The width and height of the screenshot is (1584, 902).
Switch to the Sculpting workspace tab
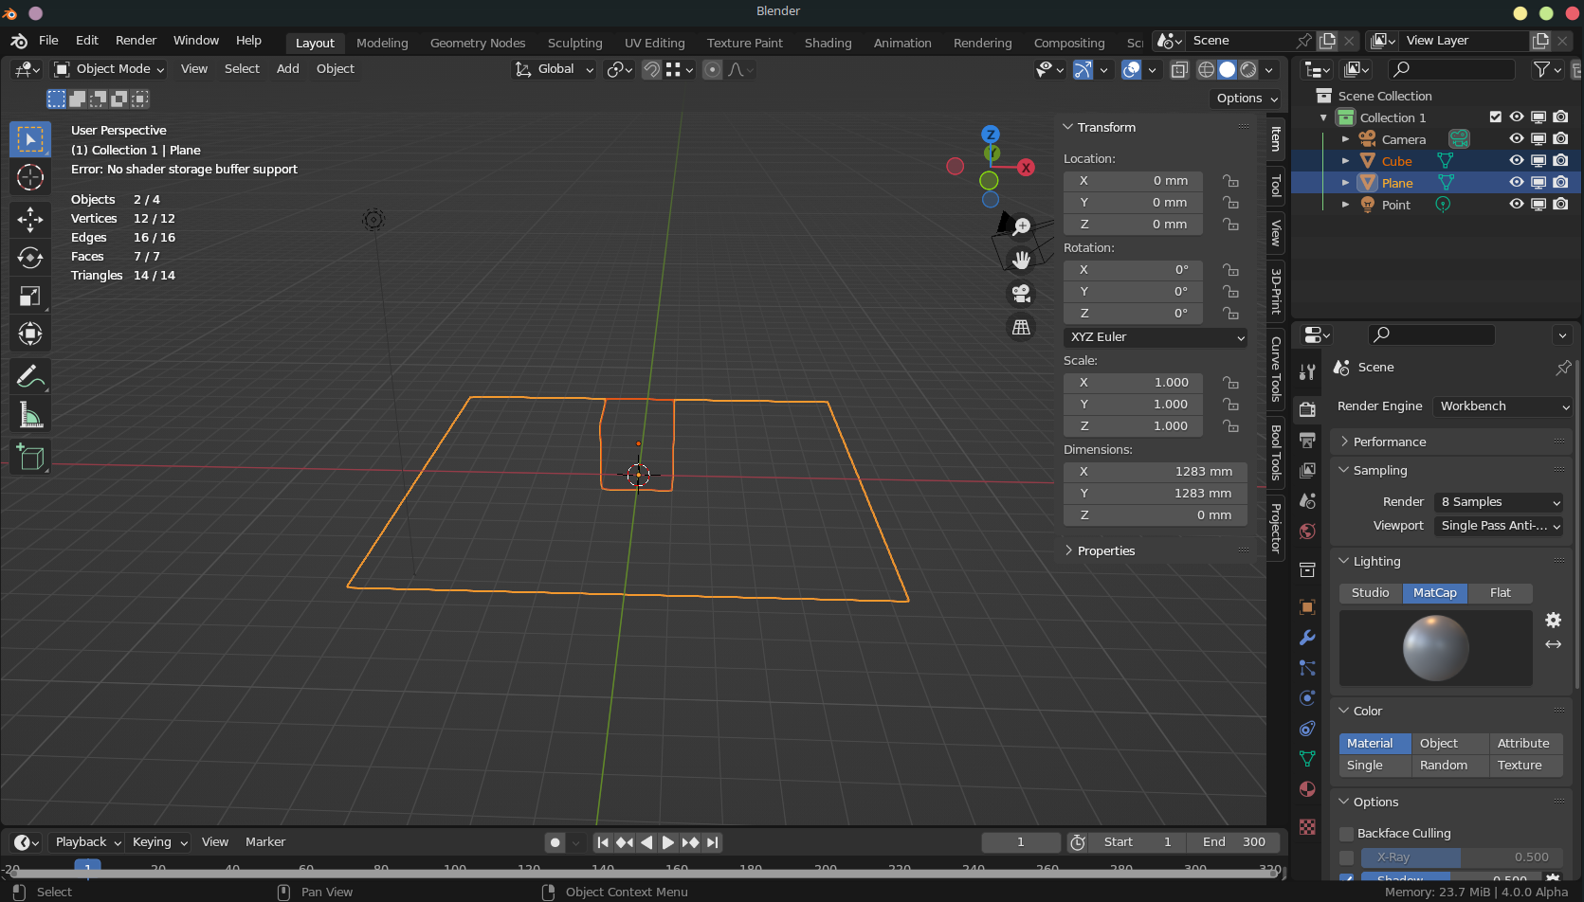(x=574, y=43)
